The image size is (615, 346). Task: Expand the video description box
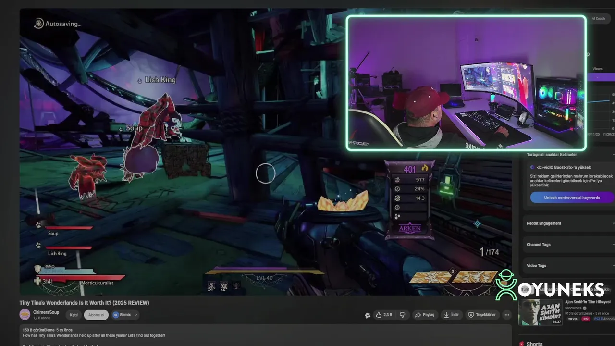[266, 335]
